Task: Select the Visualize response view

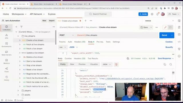Action: (x=94, y=64)
